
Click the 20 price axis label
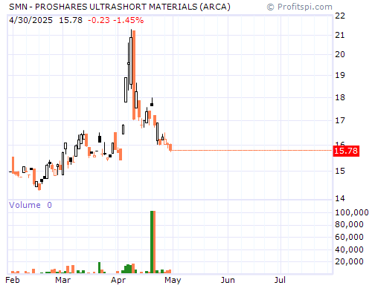pos(340,54)
